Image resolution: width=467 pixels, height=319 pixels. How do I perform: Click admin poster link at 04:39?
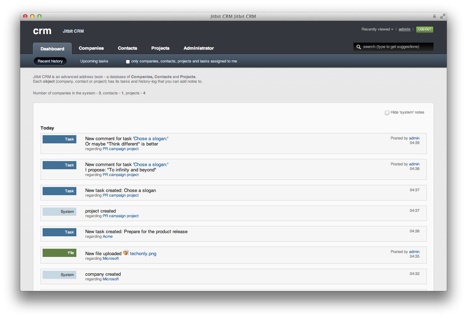pyautogui.click(x=414, y=138)
